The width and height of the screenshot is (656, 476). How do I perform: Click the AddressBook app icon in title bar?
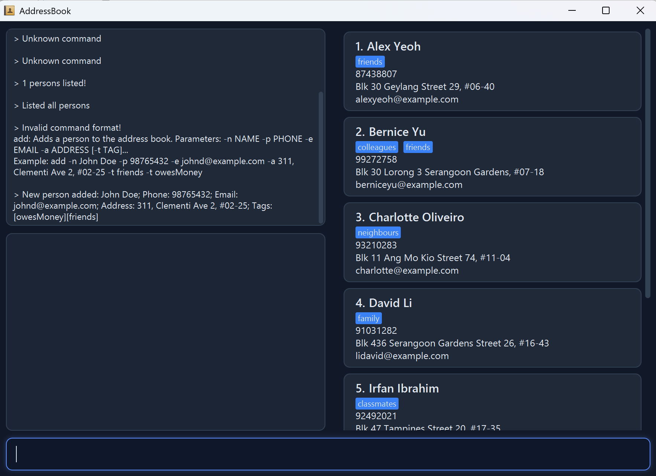coord(9,11)
